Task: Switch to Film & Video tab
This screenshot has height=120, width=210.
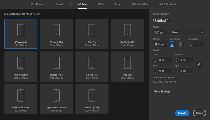Action: coord(140,4)
